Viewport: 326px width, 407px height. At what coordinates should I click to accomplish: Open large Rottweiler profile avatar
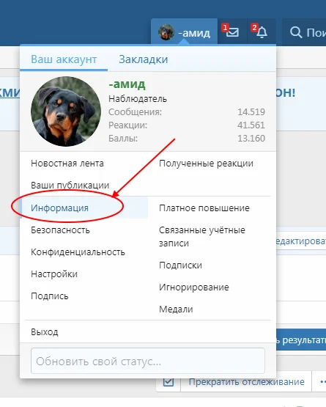[66, 111]
